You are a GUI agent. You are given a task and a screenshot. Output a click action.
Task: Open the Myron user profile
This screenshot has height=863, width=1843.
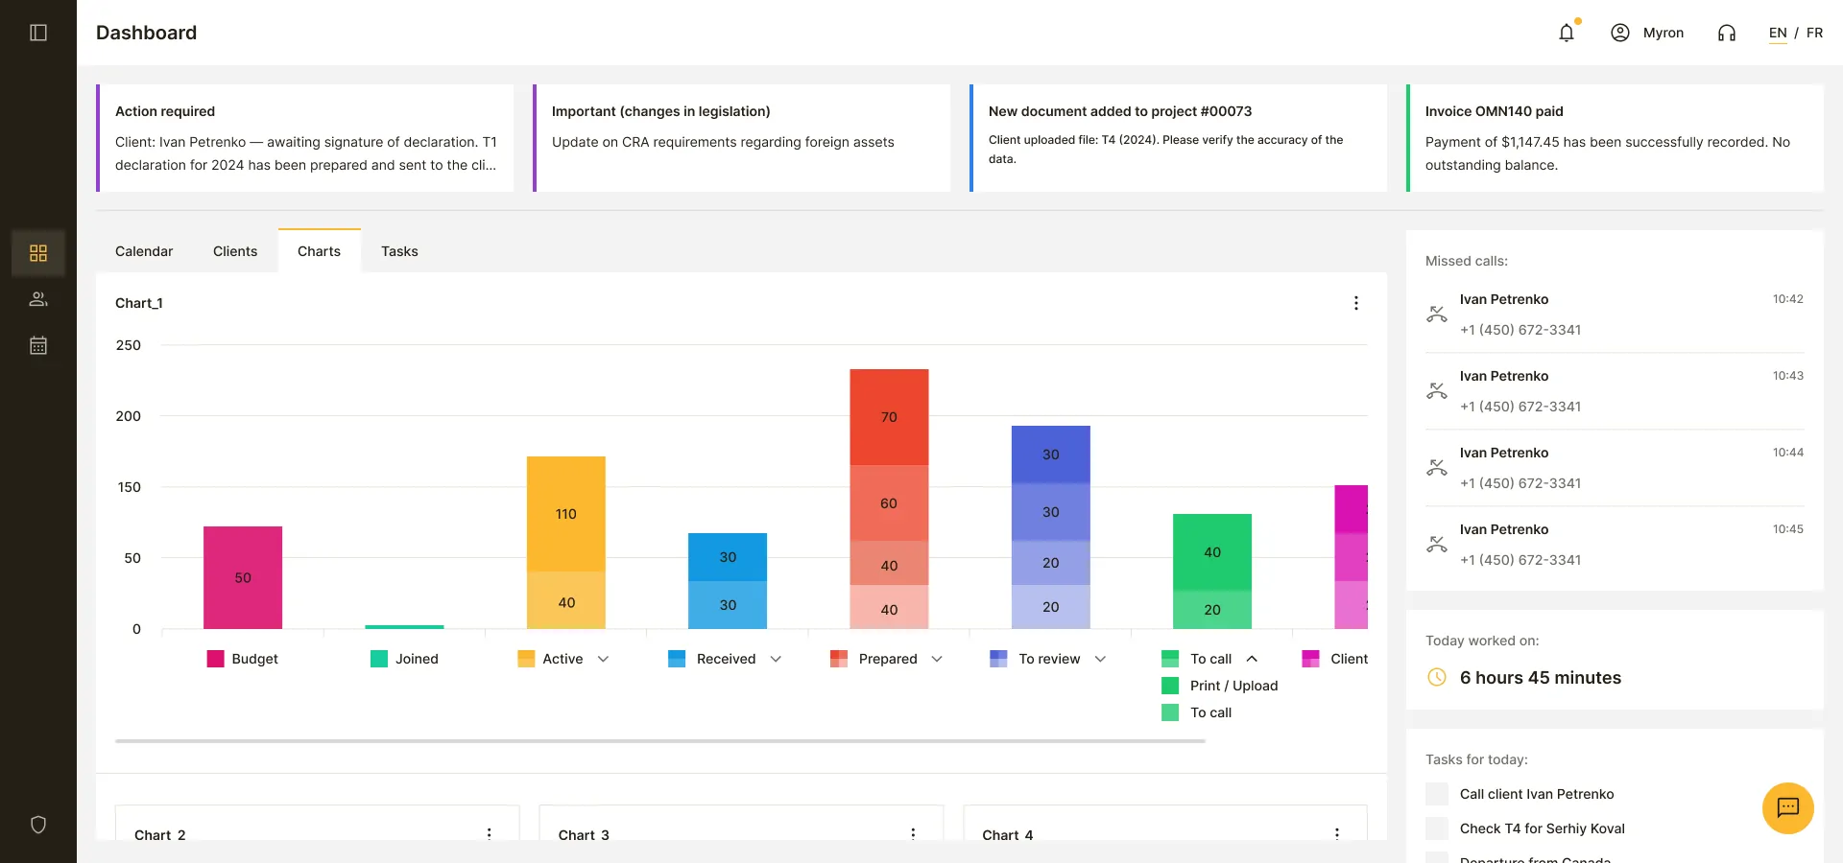click(1647, 33)
